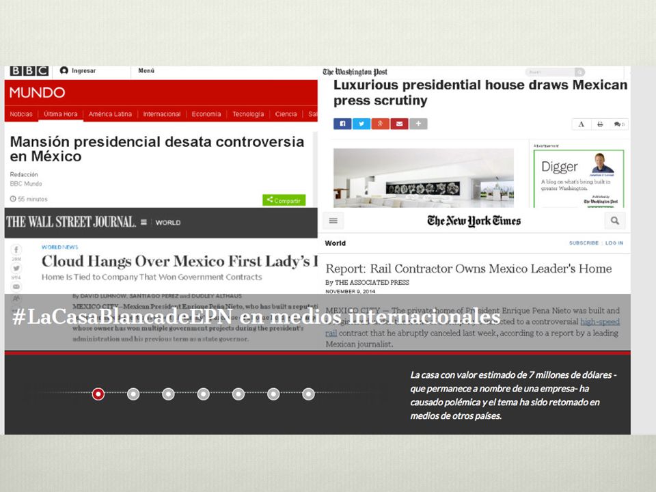Click the Washington Post search field
Screen dimensions: 656x492
[x=550, y=72]
